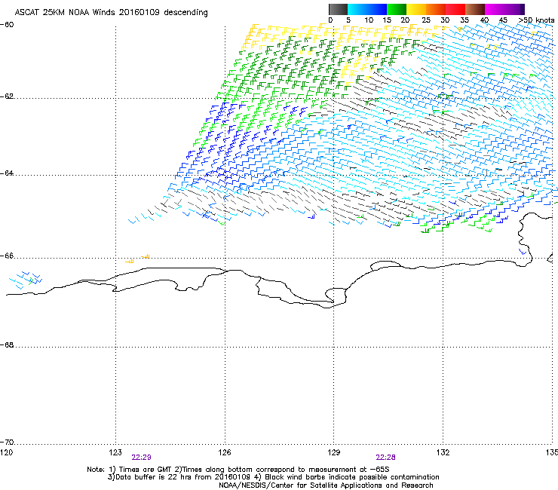Click the 132 longitude label
The image size is (558, 490).
(x=443, y=452)
